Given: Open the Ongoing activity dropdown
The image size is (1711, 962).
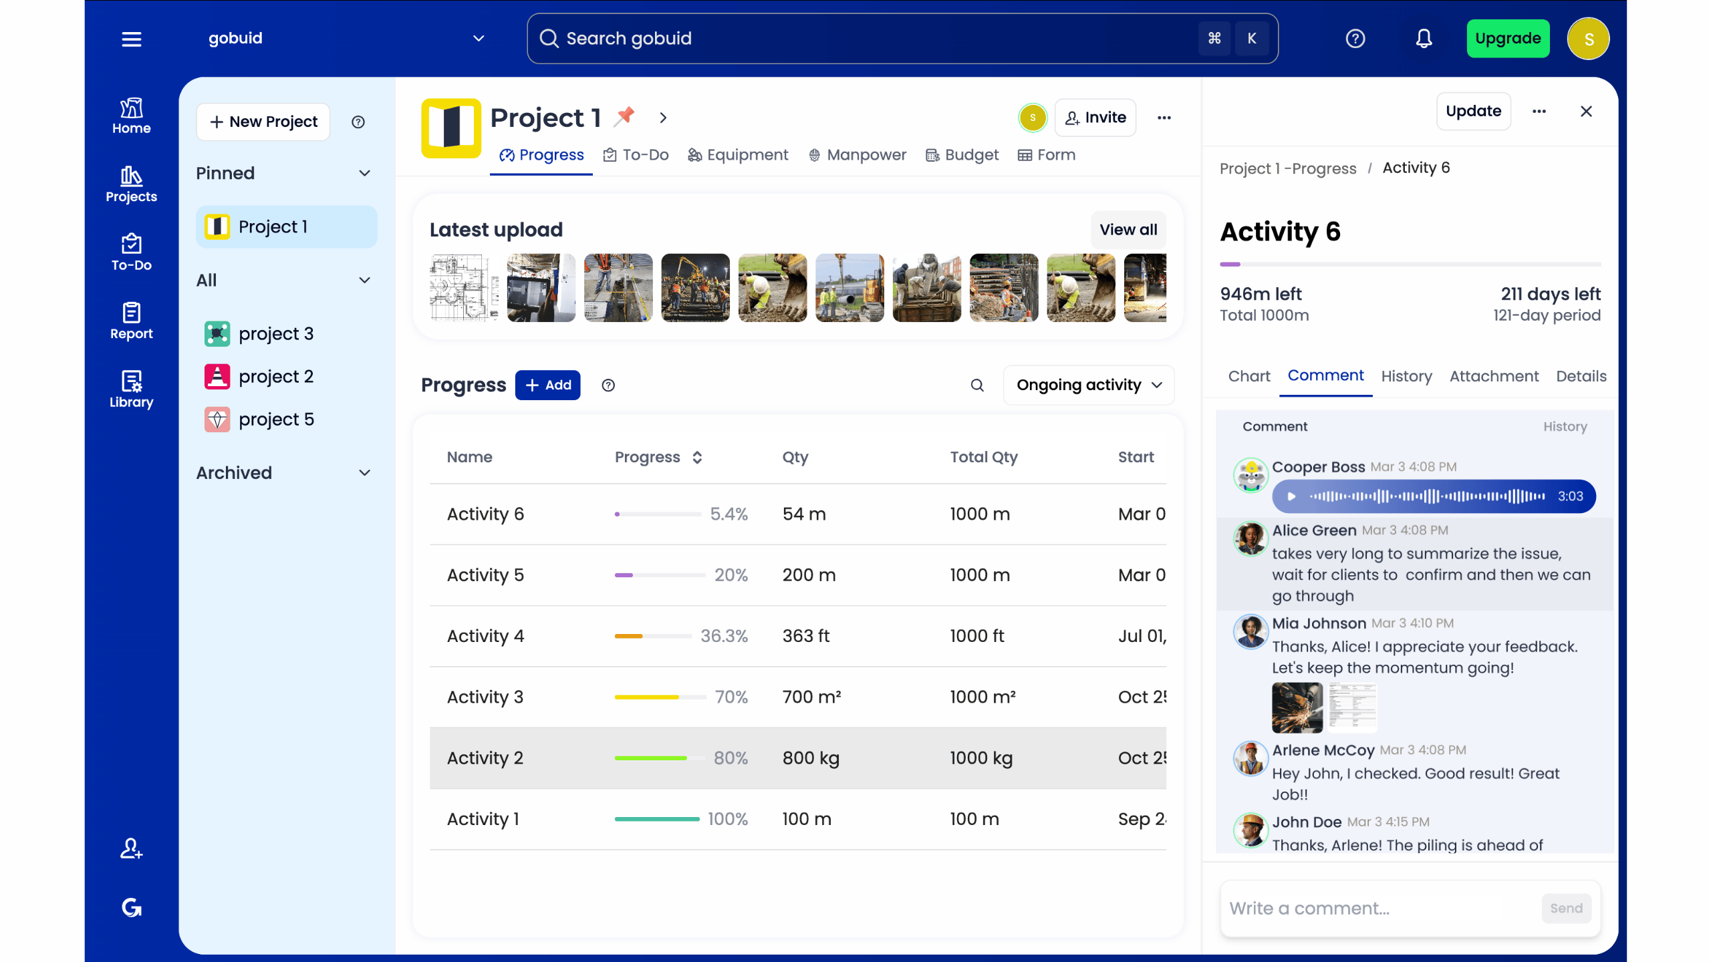Looking at the screenshot, I should click(x=1088, y=385).
